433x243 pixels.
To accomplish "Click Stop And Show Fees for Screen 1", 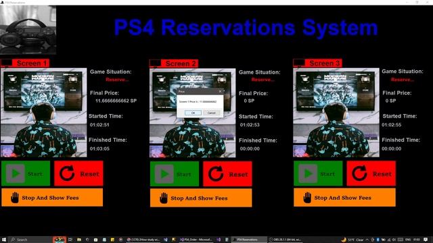I will pos(52,198).
